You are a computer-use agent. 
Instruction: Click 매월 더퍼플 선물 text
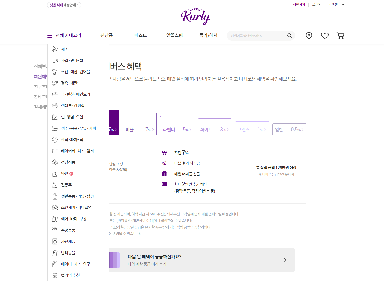[x=187, y=174]
